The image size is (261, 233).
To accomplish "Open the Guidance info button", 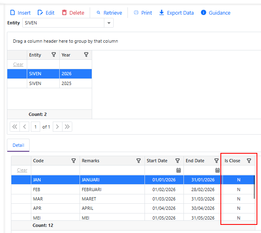I will point(216,13).
